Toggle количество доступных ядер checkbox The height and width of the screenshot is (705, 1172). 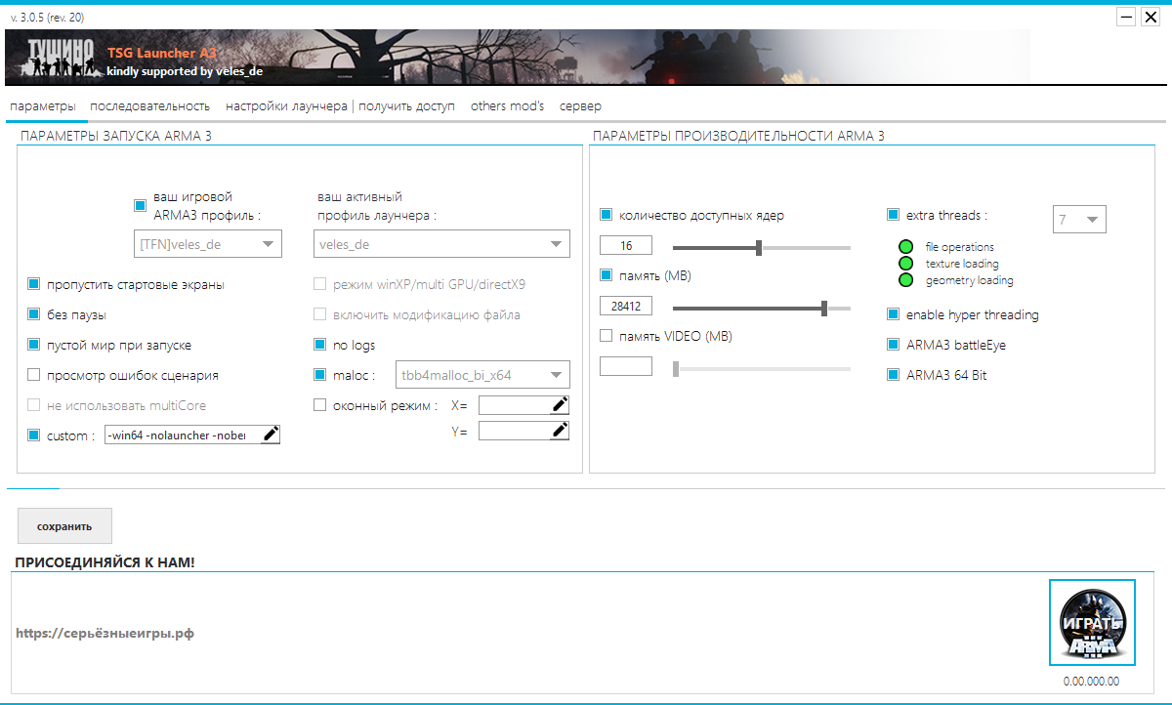click(x=606, y=215)
